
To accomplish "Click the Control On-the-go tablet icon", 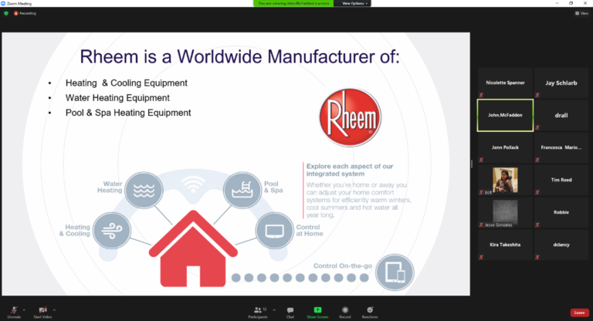I will [x=395, y=272].
